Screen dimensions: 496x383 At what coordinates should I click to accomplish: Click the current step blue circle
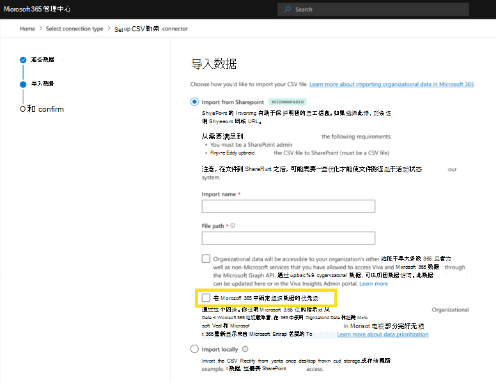23,84
